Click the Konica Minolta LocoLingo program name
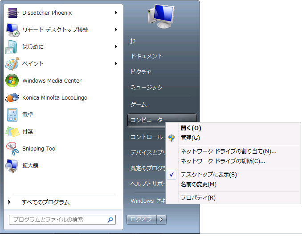The width and height of the screenshot is (302, 243). pos(55,98)
